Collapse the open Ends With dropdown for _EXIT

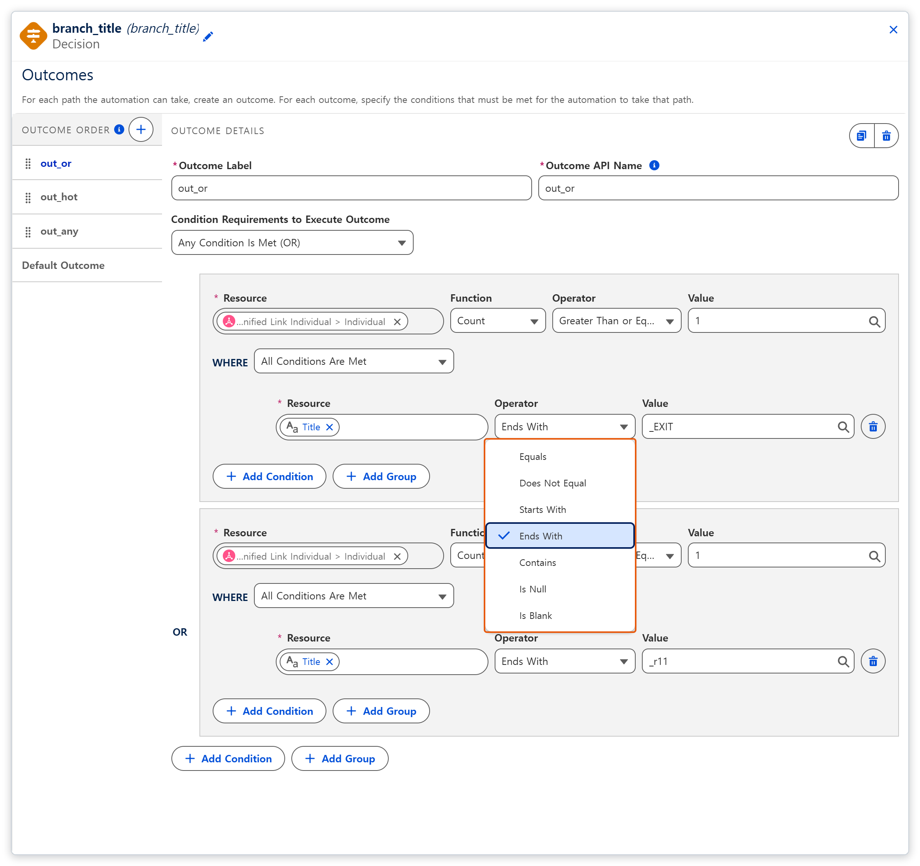pos(565,426)
